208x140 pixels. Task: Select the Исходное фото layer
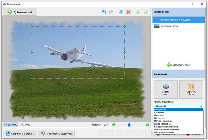tap(178, 26)
